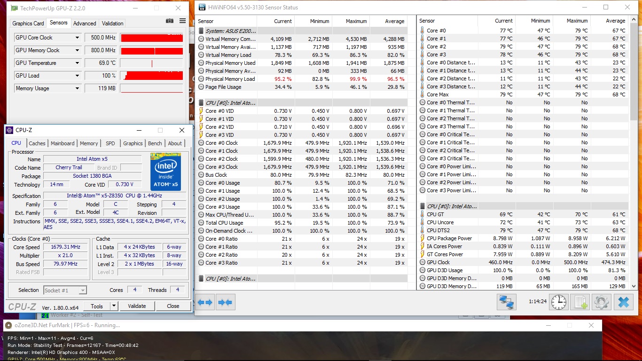Screen dimensions: 642x361
Task: Switch to the Graphics tab in CPU-Z
Action: 133,143
